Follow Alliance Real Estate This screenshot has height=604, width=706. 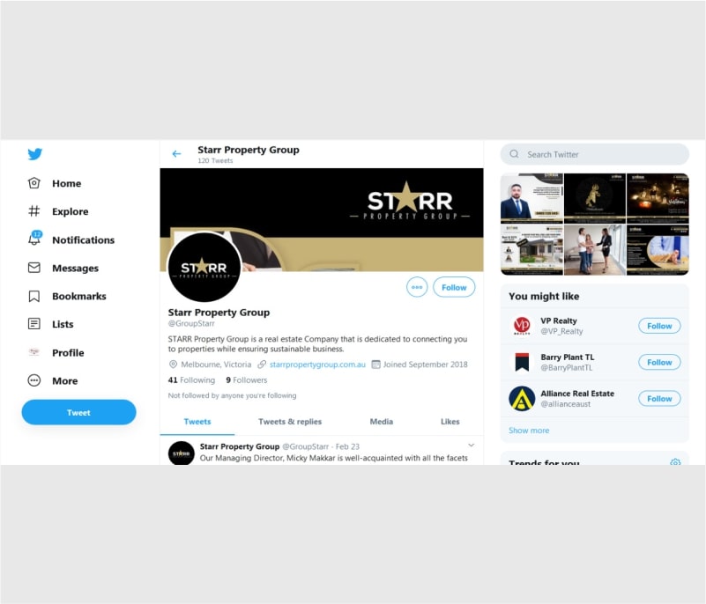659,399
